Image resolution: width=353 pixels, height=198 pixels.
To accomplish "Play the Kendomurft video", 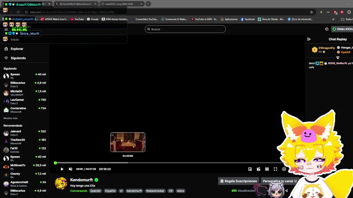I will 62,169.
